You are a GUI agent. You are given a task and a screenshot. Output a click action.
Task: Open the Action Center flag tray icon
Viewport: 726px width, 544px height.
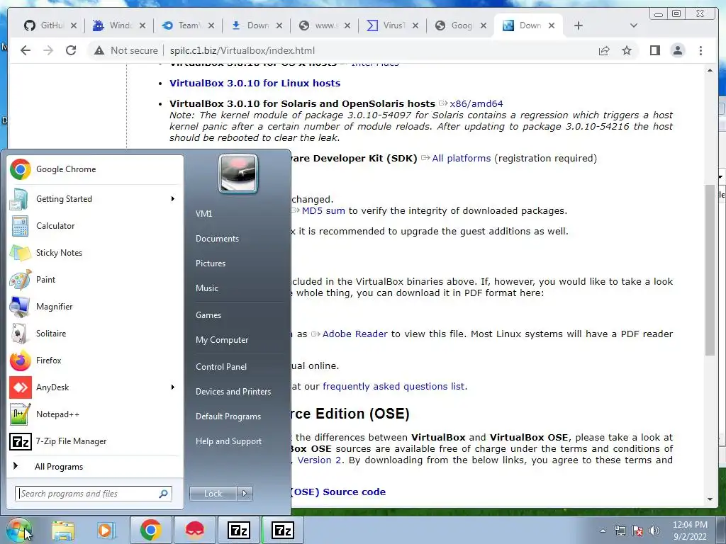coord(637,531)
